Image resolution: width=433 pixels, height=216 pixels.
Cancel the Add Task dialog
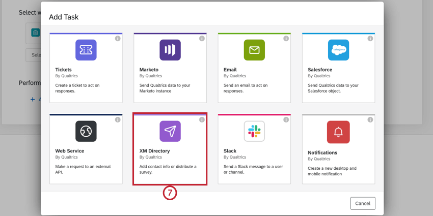tap(363, 203)
